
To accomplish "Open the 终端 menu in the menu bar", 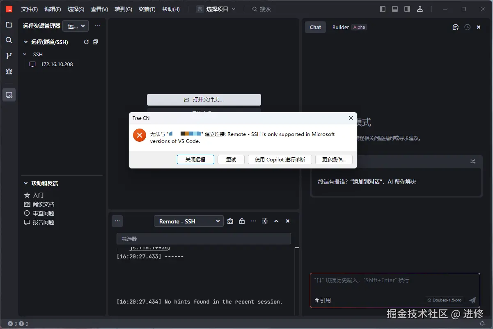I will (147, 9).
